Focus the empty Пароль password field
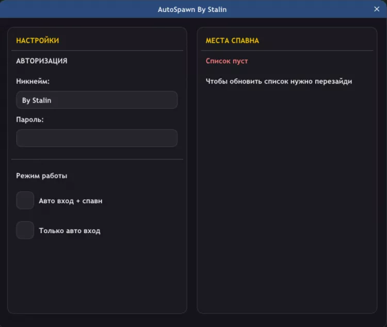Image resolution: width=387 pixels, height=327 pixels. point(97,138)
